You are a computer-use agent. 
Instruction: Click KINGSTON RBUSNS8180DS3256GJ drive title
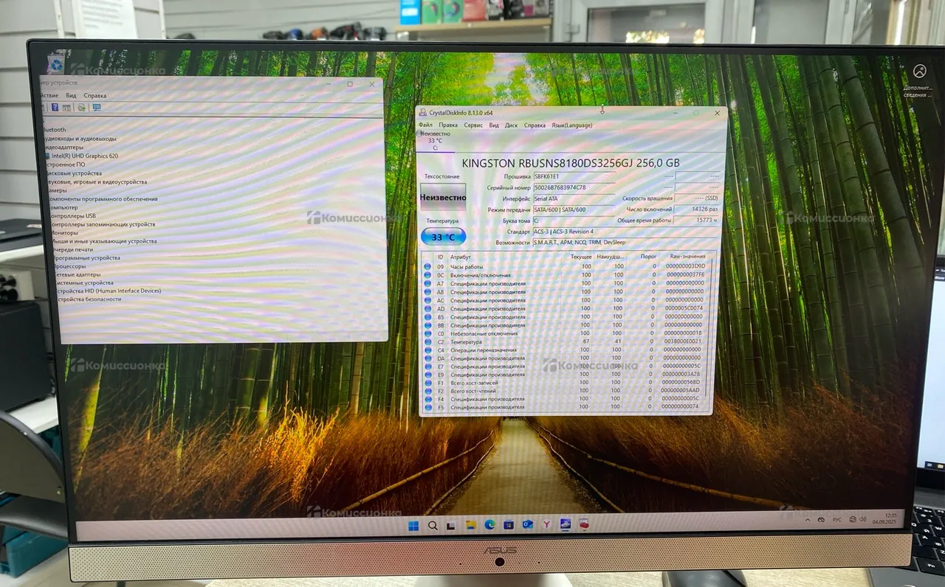(x=571, y=163)
